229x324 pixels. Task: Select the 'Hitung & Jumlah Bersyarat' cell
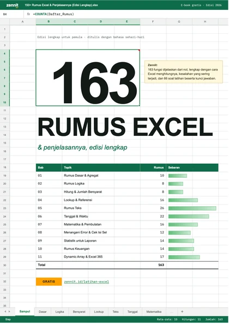pyautogui.click(x=101, y=192)
